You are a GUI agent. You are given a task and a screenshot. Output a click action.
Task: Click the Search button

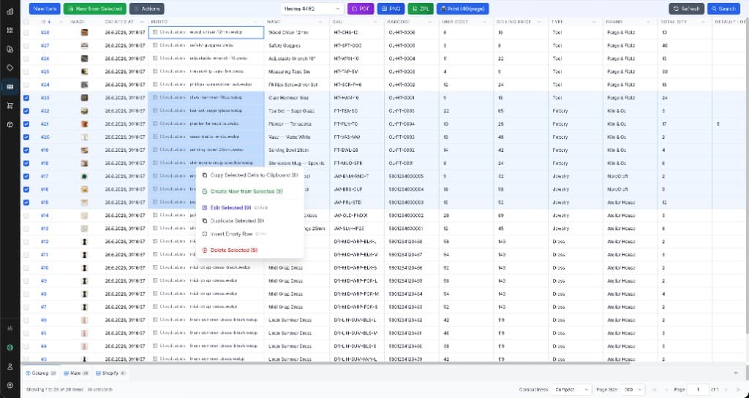point(723,9)
